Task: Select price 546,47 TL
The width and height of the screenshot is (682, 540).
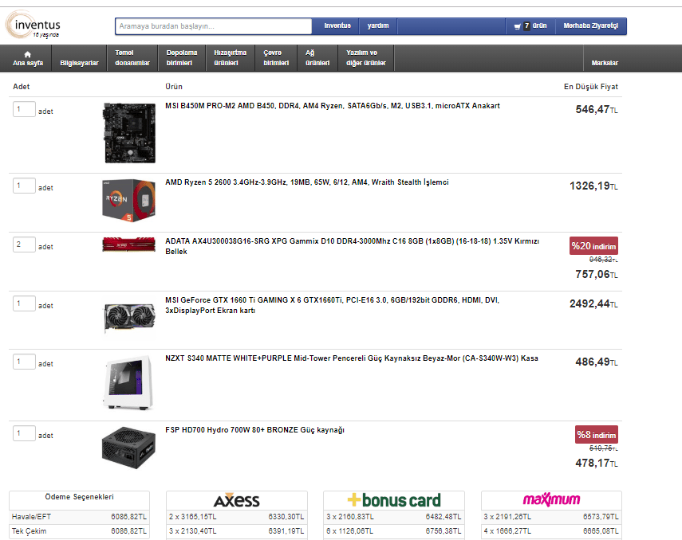Action: click(x=597, y=109)
